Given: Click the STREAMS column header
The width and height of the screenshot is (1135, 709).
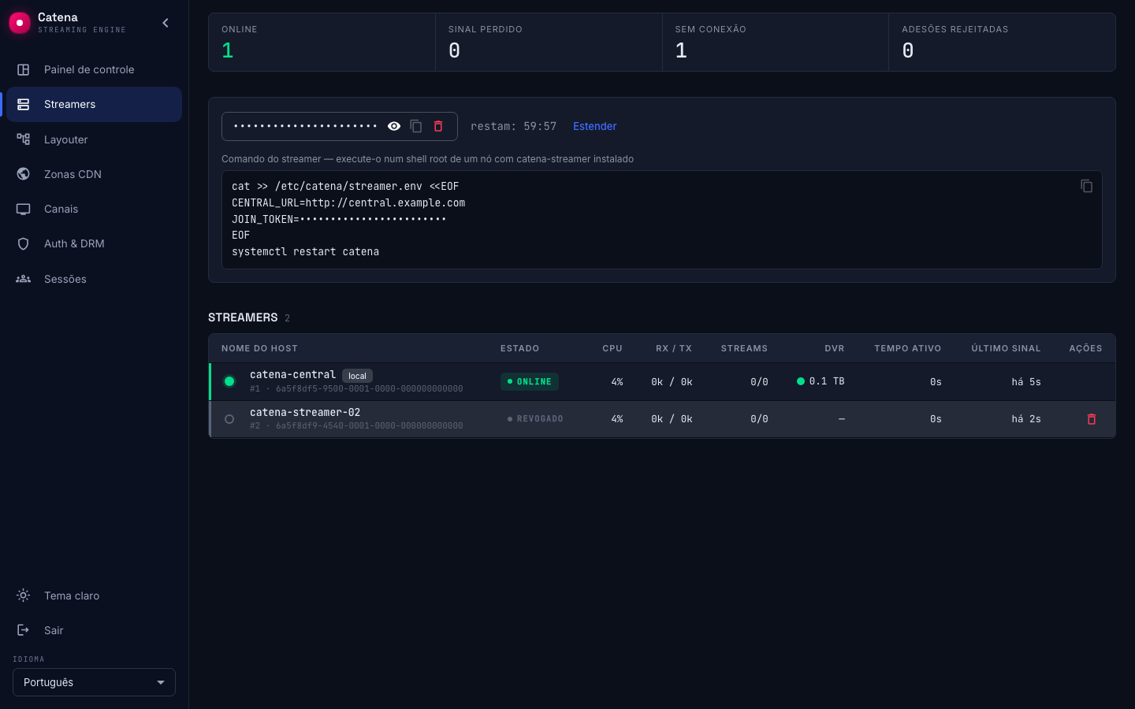Looking at the screenshot, I should 744,348.
